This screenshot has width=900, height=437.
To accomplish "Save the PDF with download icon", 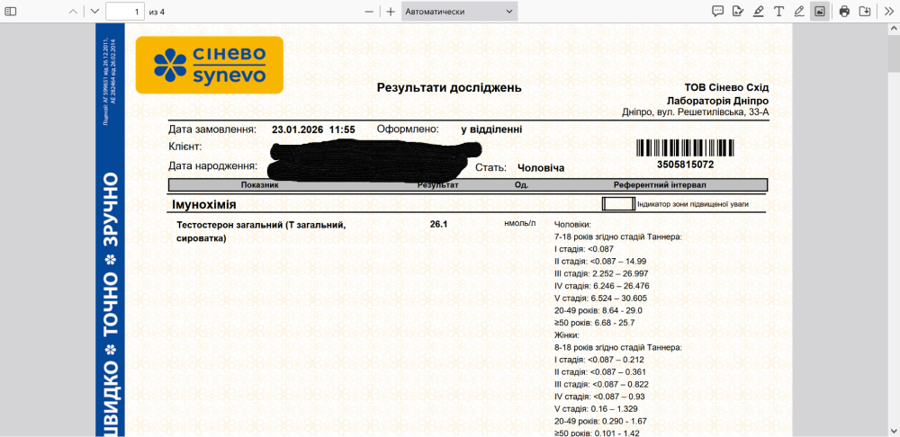I will coord(865,12).
